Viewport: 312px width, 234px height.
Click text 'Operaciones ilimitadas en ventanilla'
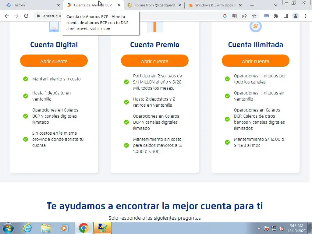[x=259, y=96]
